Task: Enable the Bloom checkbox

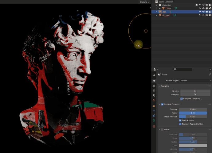Action: tap(162, 129)
